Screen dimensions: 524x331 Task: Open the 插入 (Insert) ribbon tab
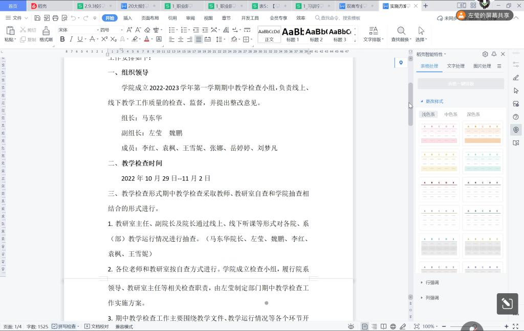[x=127, y=18]
